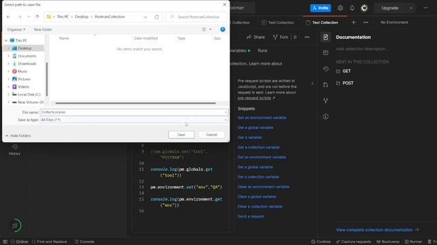
Task: Expand the Downloads tree node arrow
Action: tap(8, 63)
